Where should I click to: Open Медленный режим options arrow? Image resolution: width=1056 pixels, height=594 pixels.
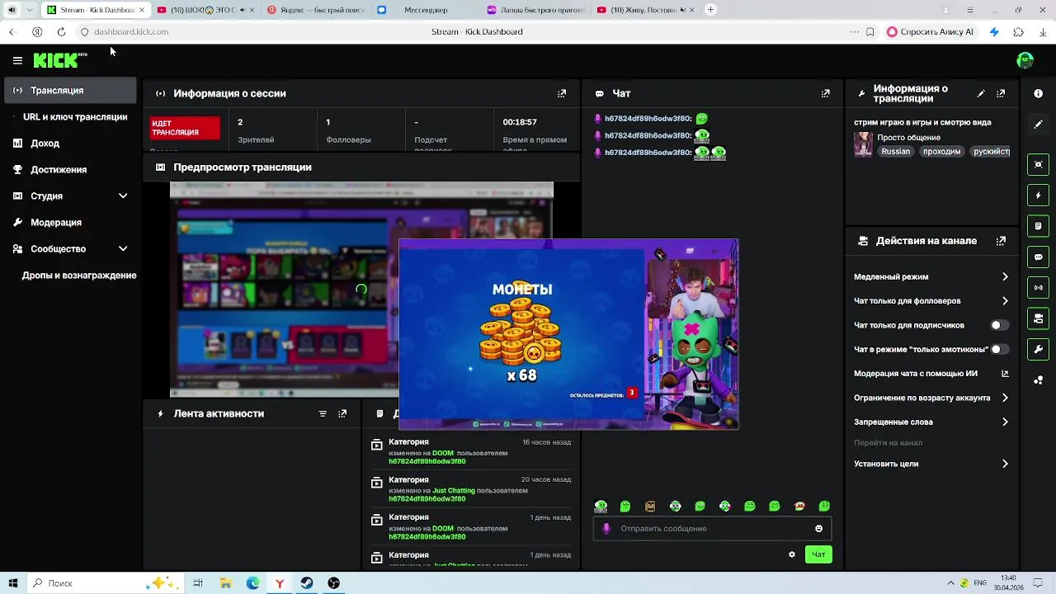point(1005,277)
